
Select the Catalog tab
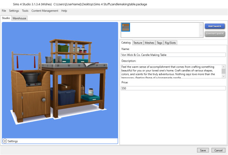click(x=126, y=43)
